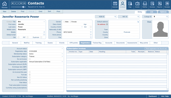Jump to the first record arrow
Screen dimensions: 171x98
13,3
